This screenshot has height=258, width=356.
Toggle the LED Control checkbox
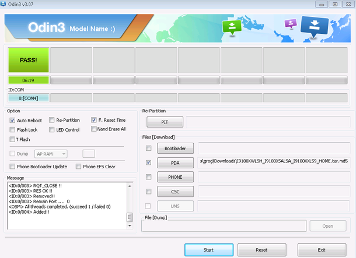point(52,130)
